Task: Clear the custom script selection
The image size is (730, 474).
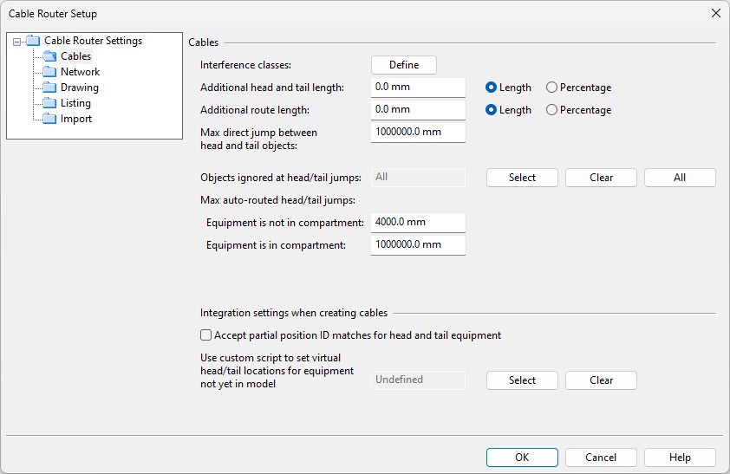Action: [601, 380]
